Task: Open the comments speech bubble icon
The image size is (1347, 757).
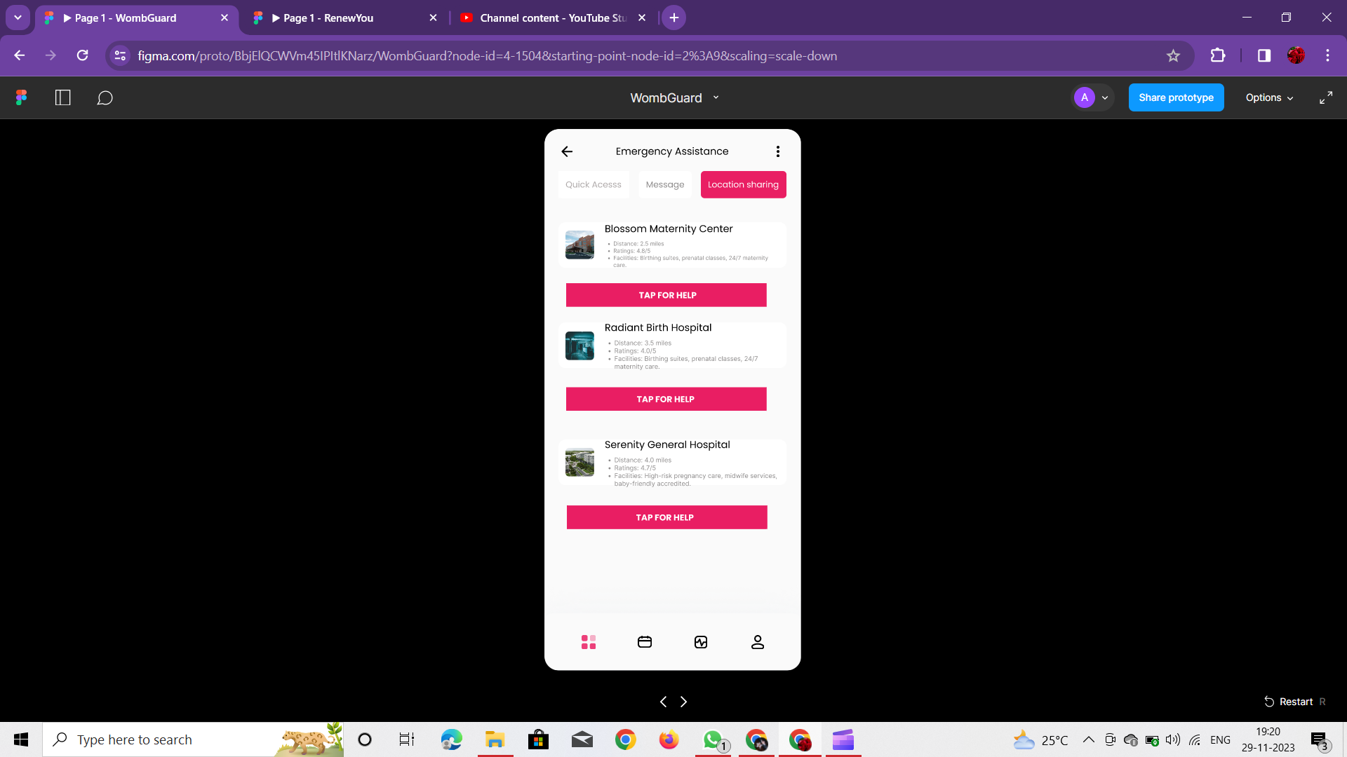Action: click(x=105, y=97)
